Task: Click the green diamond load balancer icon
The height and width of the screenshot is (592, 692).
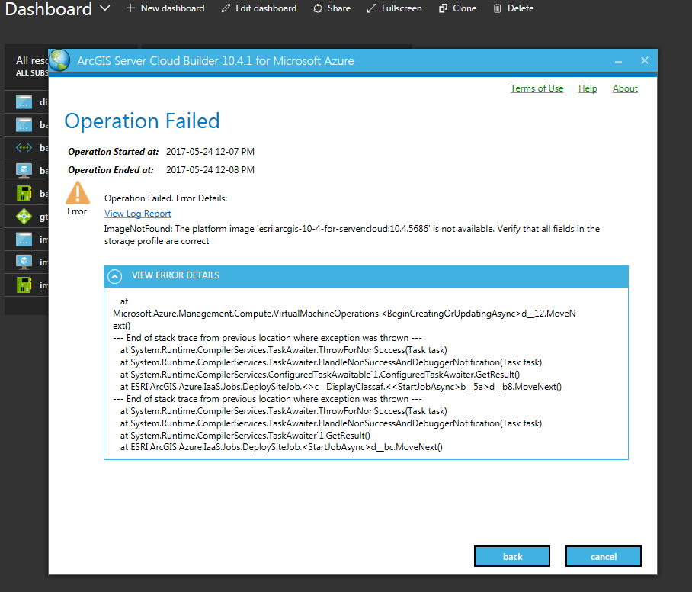Action: point(24,217)
